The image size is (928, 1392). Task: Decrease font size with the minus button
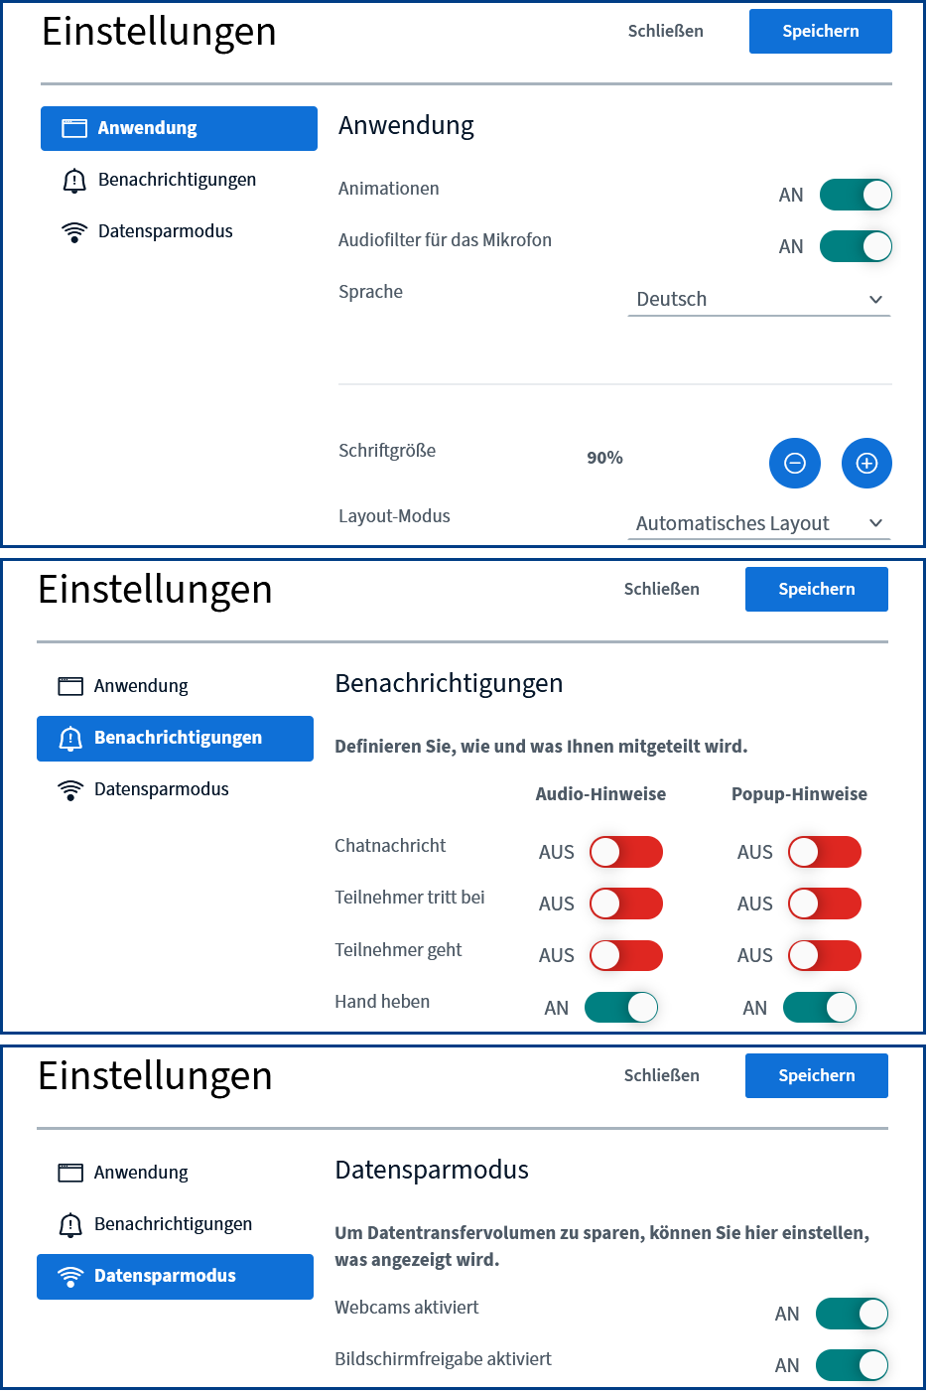794,463
